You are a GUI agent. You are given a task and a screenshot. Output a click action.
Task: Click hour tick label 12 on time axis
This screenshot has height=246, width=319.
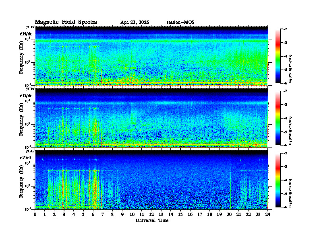[x=151, y=214]
